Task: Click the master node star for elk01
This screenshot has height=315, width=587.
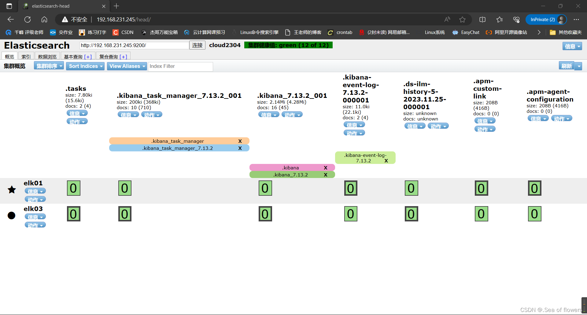Action: 12,190
